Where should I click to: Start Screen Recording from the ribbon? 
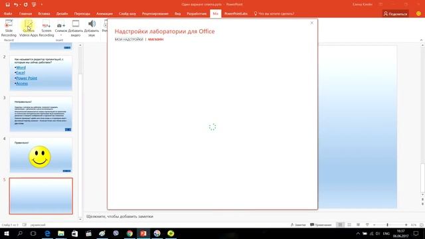46,28
